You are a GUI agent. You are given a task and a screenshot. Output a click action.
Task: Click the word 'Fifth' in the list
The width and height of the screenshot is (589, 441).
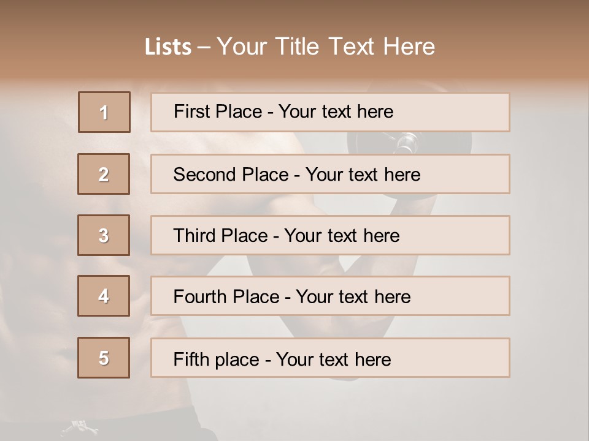191,359
